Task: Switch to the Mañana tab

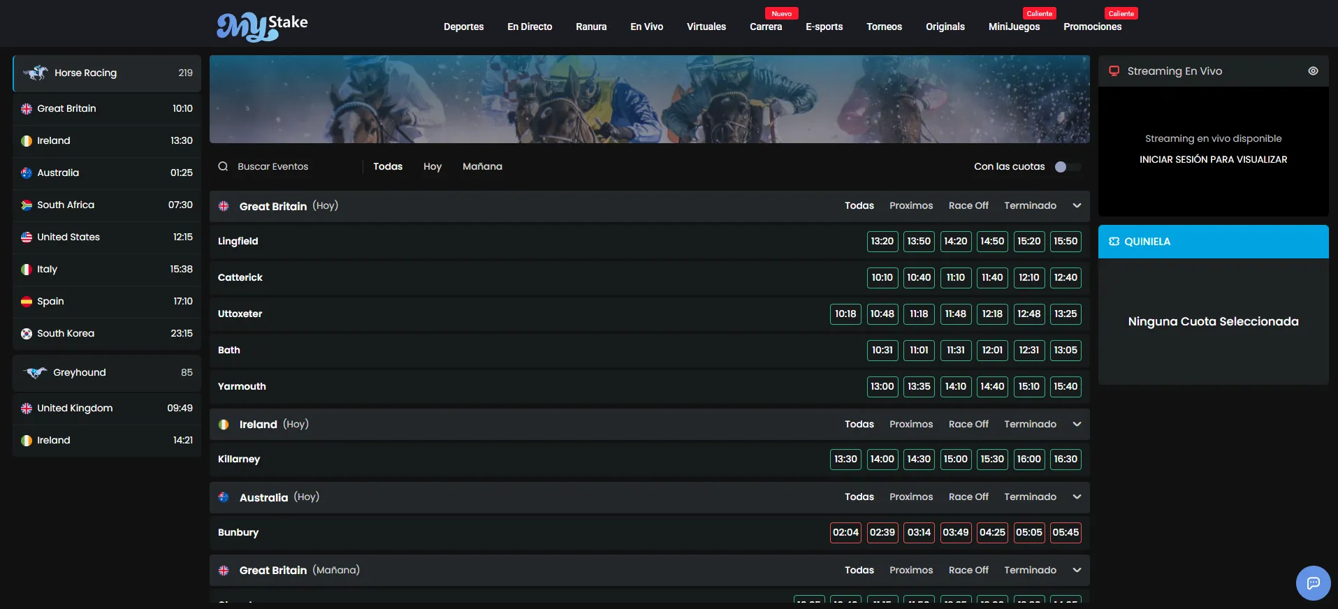Action: tap(482, 166)
